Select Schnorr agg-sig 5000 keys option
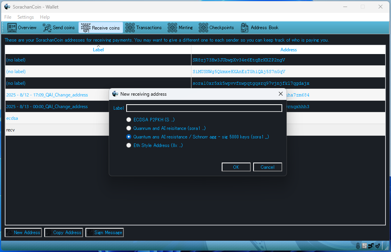391x252 pixels. coord(129,137)
